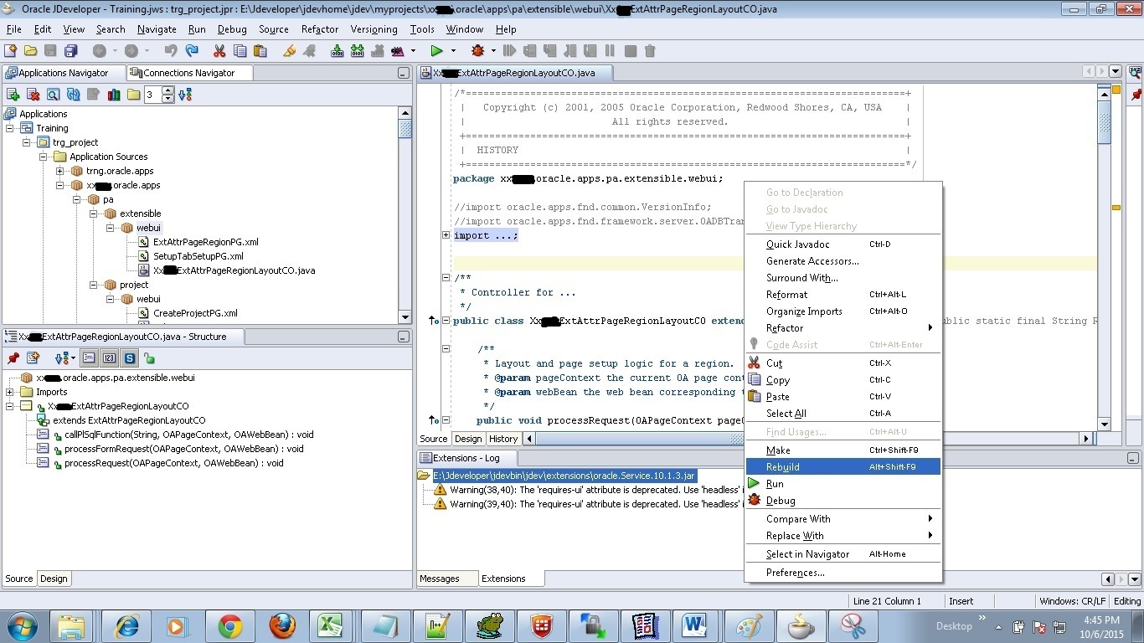Open the History tab of the editor
The height and width of the screenshot is (643, 1144).
[503, 439]
